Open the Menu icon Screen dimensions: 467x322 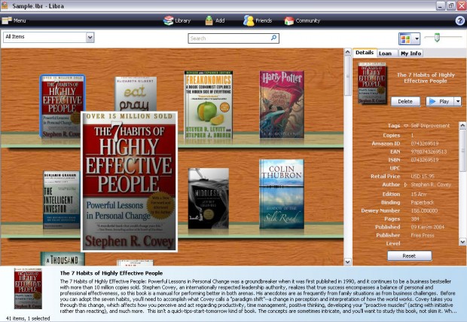click(x=14, y=20)
